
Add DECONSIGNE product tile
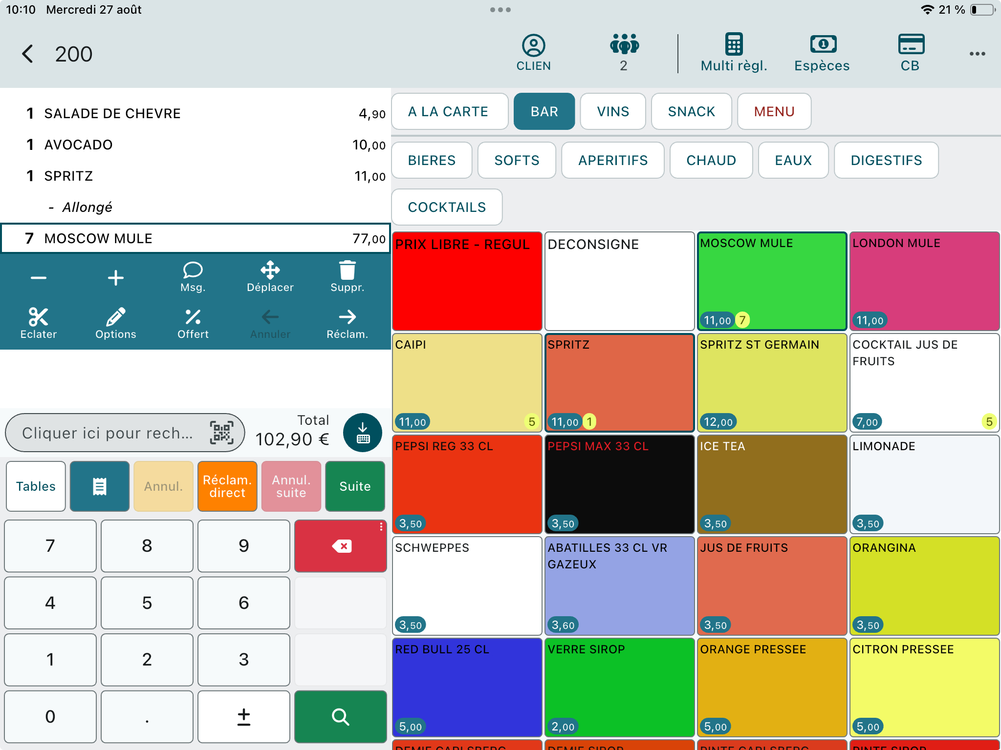tap(619, 281)
